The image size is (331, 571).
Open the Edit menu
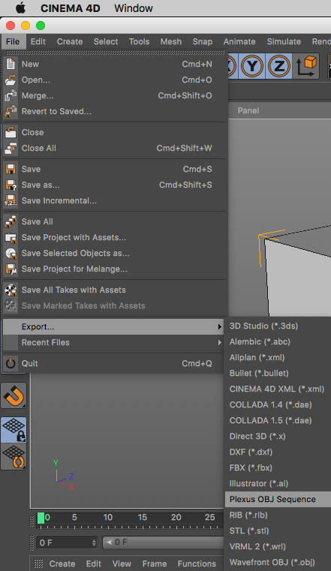(38, 41)
